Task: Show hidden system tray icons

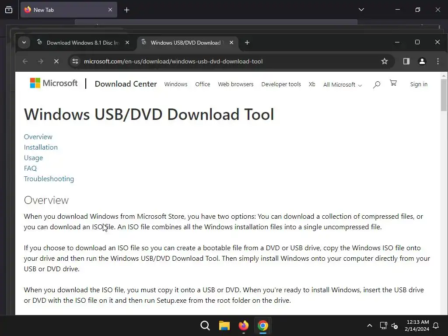Action: click(369, 325)
